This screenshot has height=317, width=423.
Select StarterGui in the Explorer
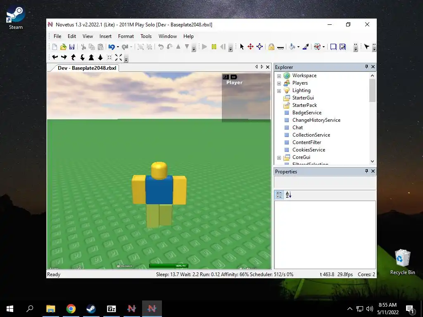click(x=303, y=97)
